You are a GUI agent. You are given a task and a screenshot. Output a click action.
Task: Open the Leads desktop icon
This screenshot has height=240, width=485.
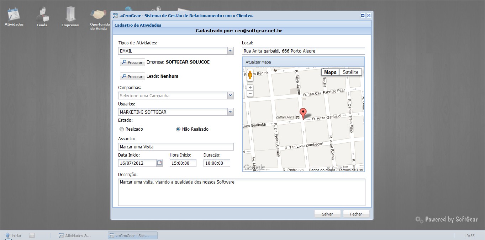(x=42, y=16)
